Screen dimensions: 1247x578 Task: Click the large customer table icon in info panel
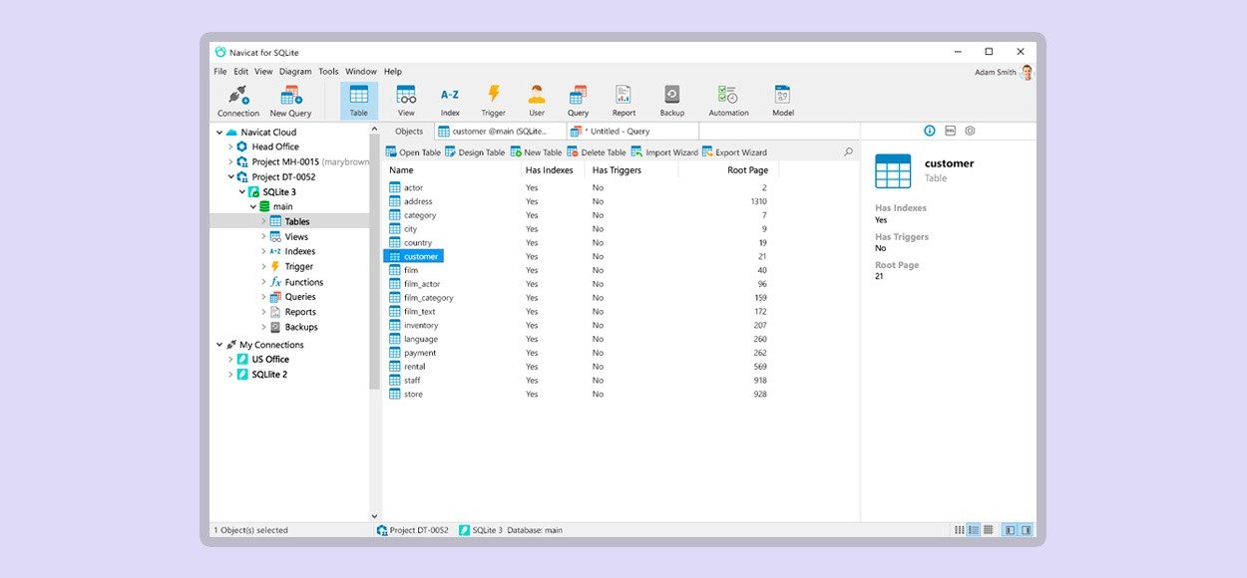pyautogui.click(x=893, y=170)
